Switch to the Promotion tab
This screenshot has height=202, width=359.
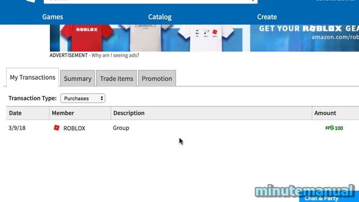(x=157, y=79)
